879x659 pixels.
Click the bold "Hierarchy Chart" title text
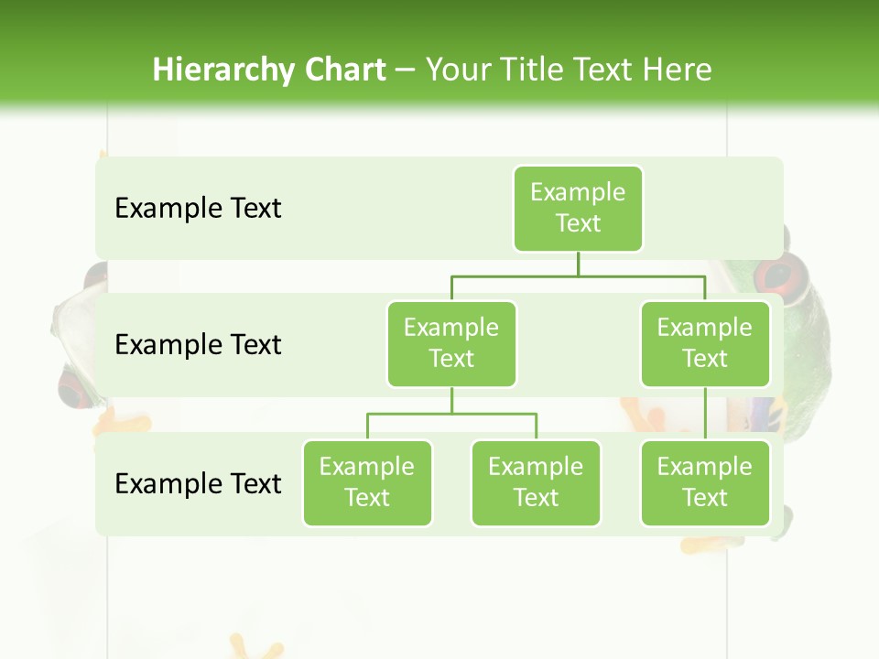(268, 70)
